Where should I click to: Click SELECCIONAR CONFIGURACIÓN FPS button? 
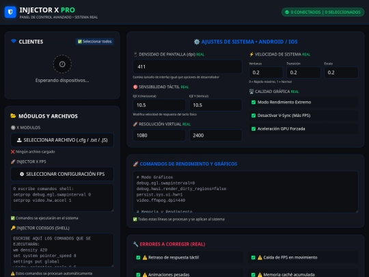62,174
